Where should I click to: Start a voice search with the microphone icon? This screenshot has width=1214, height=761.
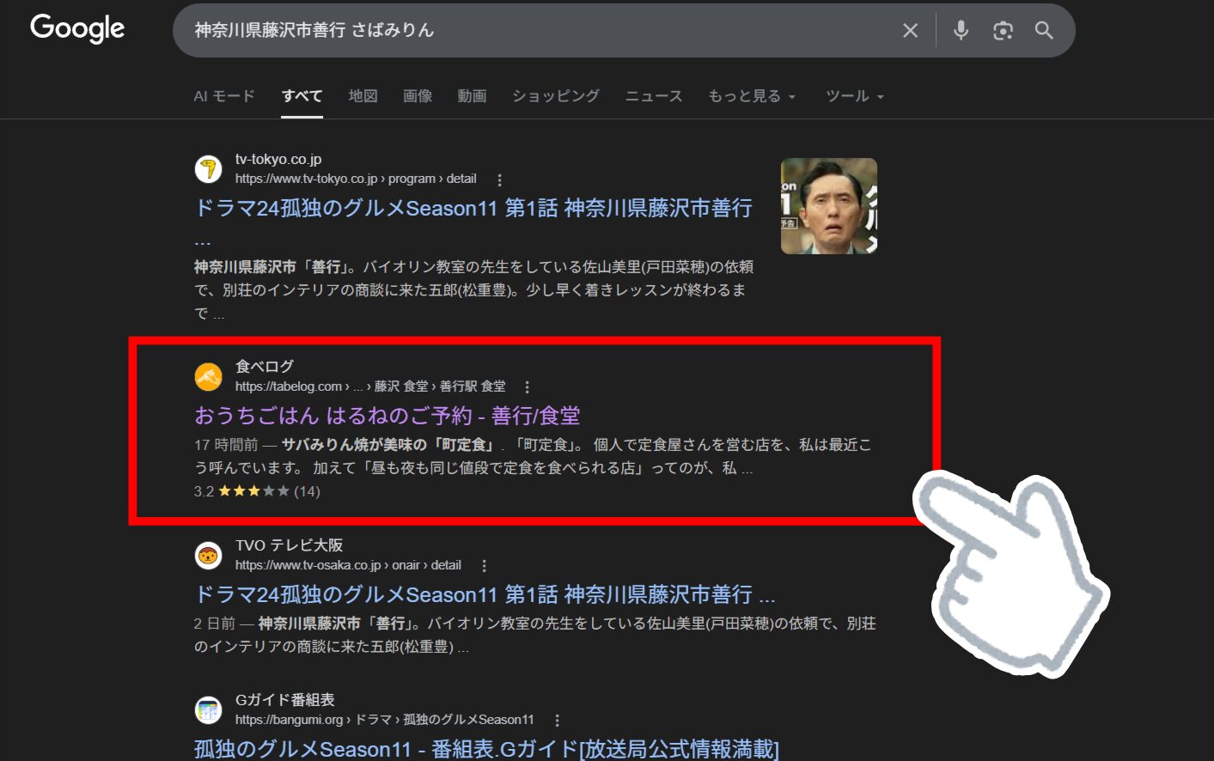[x=960, y=30]
